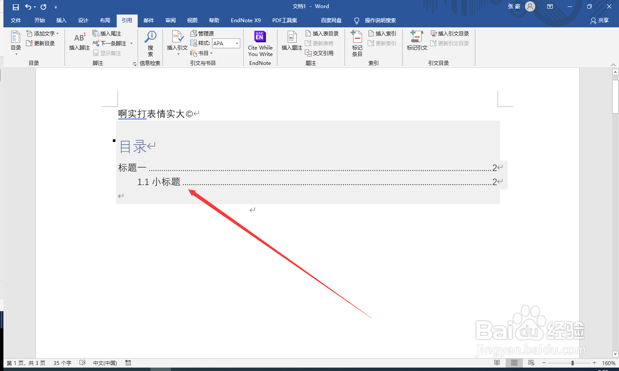Click vertical scrollbar down arrow
Screen dimensions: 619x371
click(x=616, y=354)
